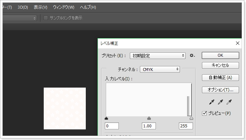Click the histogram display area
Image resolution: width=246 pixels, height=140 pixels.
pyautogui.click(x=149, y=100)
